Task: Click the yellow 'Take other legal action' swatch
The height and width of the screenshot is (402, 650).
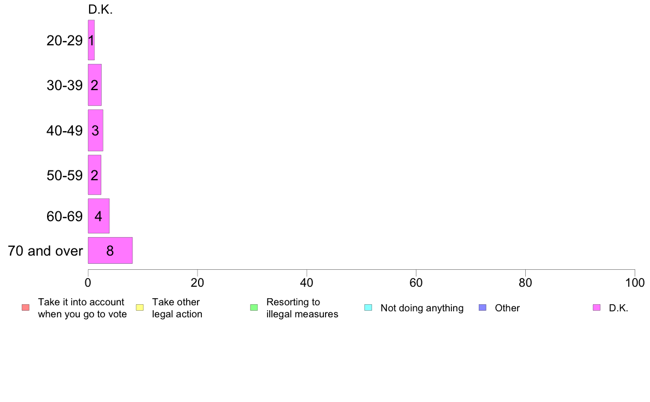Action: (x=140, y=308)
